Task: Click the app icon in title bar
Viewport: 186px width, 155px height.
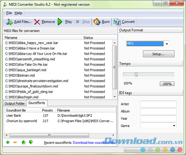Action: 5,4
